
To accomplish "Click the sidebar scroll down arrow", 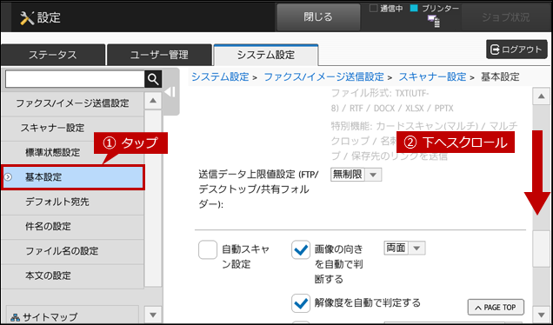I will pyautogui.click(x=153, y=315).
